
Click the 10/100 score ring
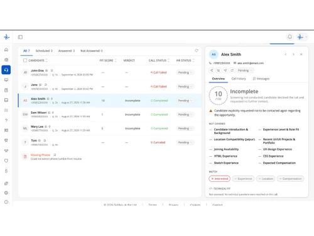pyautogui.click(x=218, y=96)
